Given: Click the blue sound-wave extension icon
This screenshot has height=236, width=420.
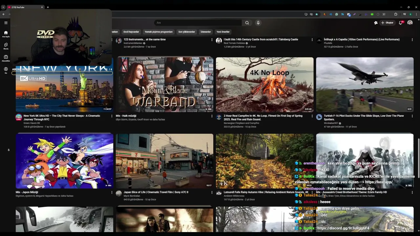Looking at the screenshot, I should tap(331, 14).
